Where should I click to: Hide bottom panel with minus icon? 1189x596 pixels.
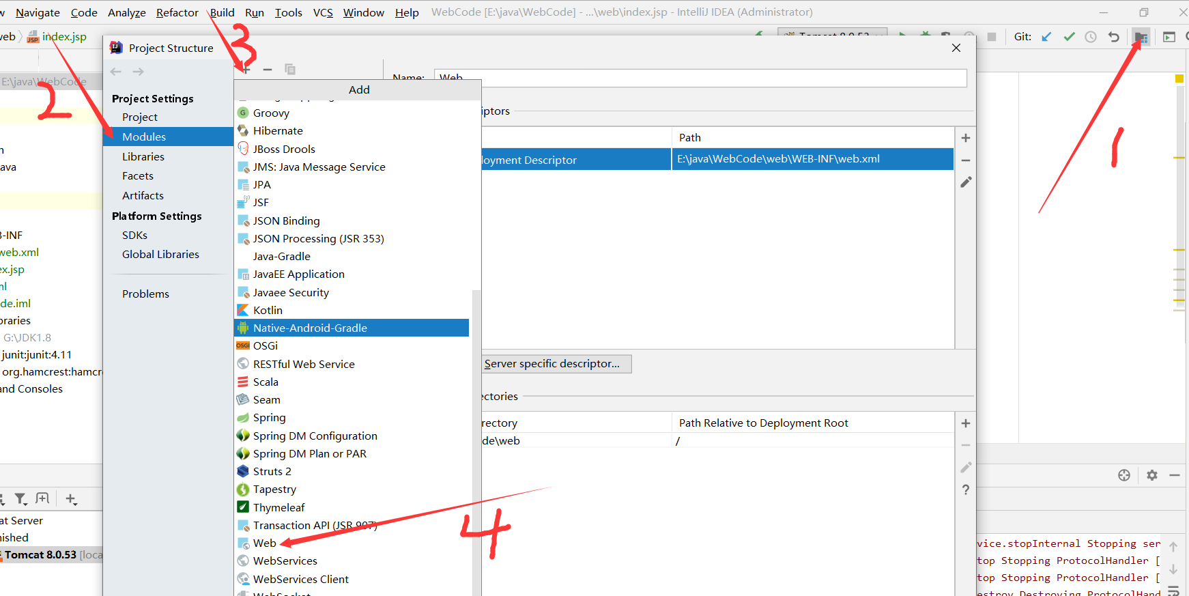[1175, 475]
